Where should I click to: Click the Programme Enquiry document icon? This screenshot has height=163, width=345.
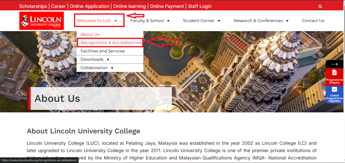334,72
